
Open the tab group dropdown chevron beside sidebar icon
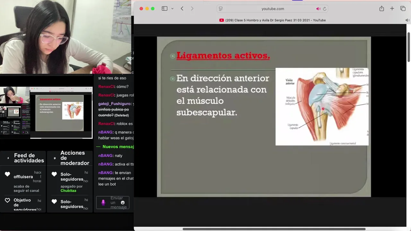(x=172, y=9)
